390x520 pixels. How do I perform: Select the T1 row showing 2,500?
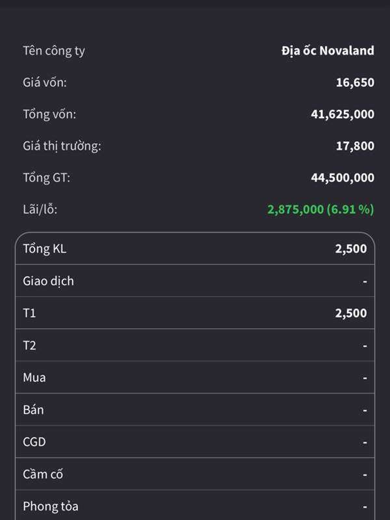195,313
